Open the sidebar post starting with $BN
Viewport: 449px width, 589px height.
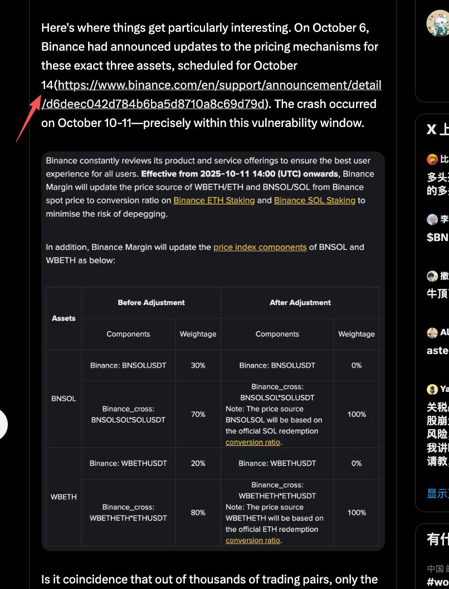coord(438,238)
